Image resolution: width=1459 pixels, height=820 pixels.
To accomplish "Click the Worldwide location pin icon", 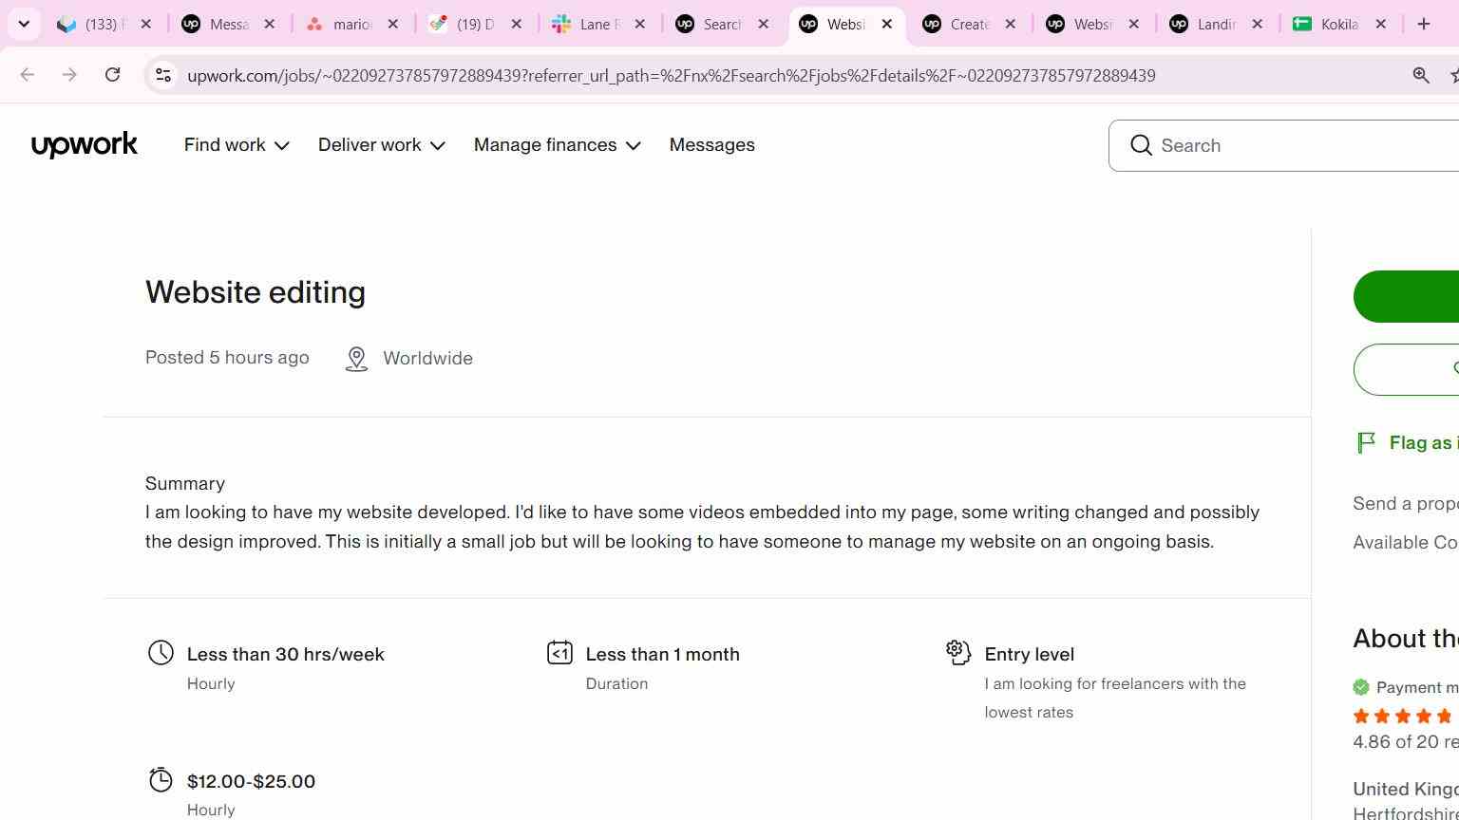I will coord(356,359).
